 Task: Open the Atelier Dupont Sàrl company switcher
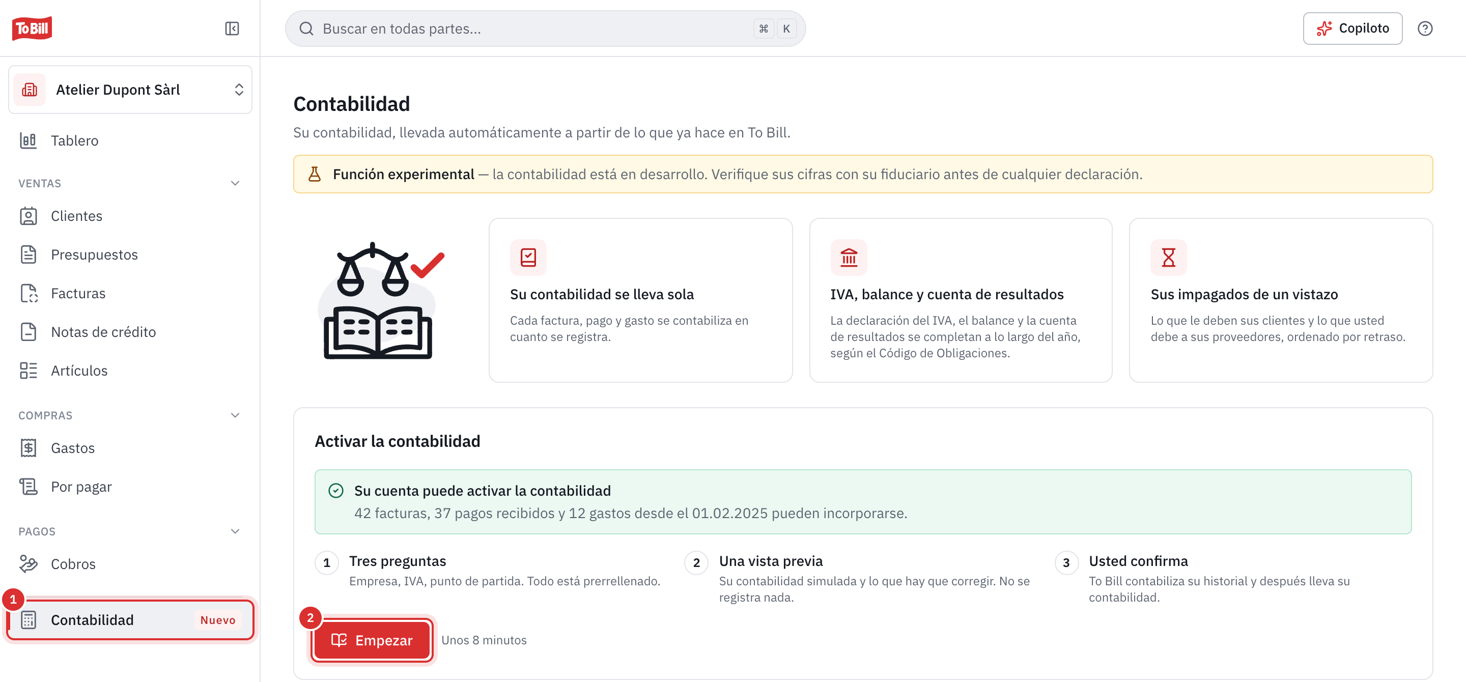[x=130, y=90]
